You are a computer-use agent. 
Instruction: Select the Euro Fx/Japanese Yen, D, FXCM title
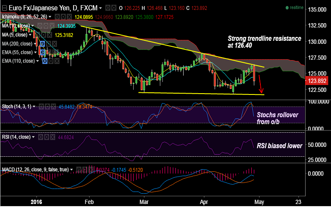coord(53,8)
